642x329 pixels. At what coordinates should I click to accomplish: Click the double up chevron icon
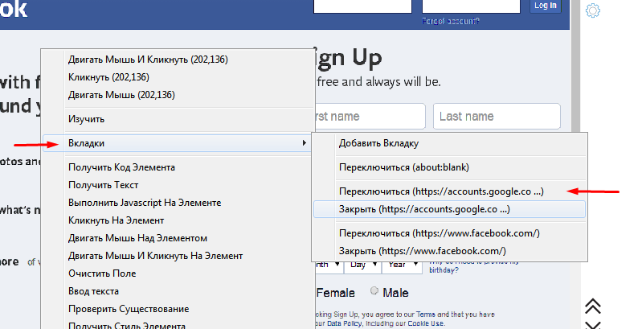(593, 306)
